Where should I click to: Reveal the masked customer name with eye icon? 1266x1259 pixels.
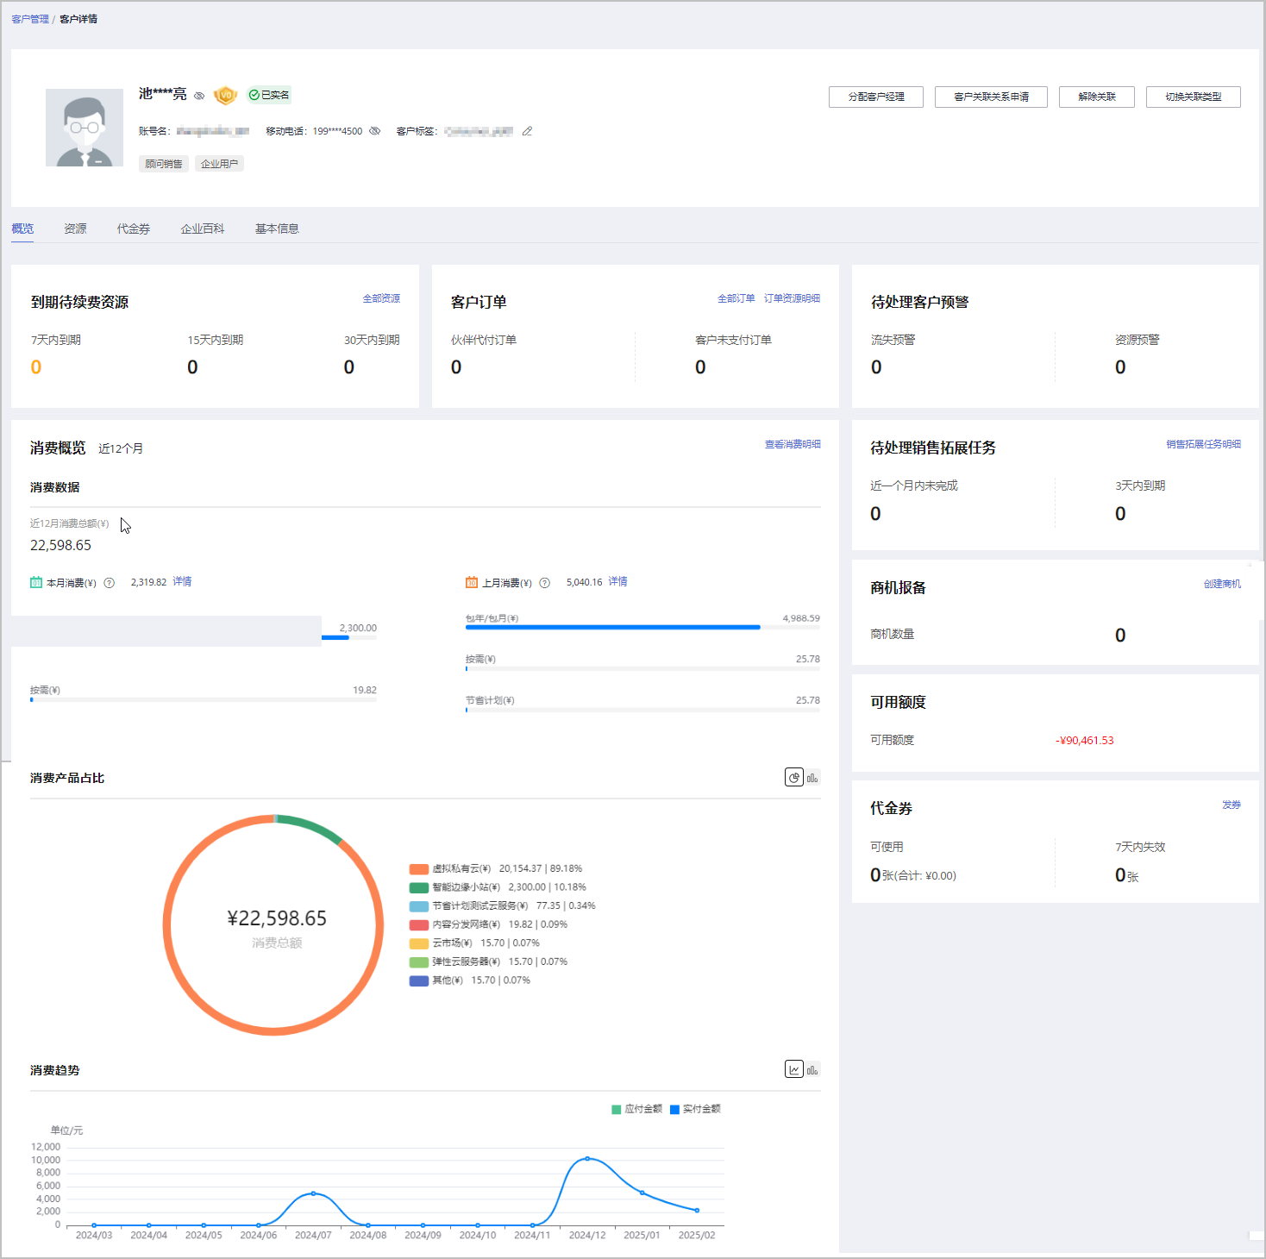[x=199, y=96]
